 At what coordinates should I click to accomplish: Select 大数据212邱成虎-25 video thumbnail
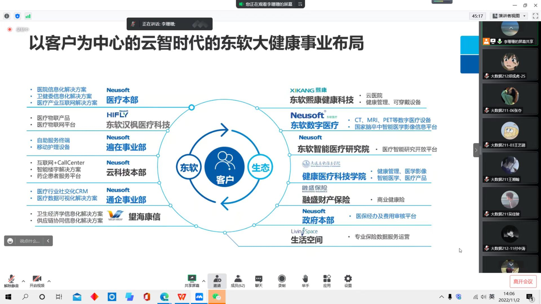[x=510, y=64]
